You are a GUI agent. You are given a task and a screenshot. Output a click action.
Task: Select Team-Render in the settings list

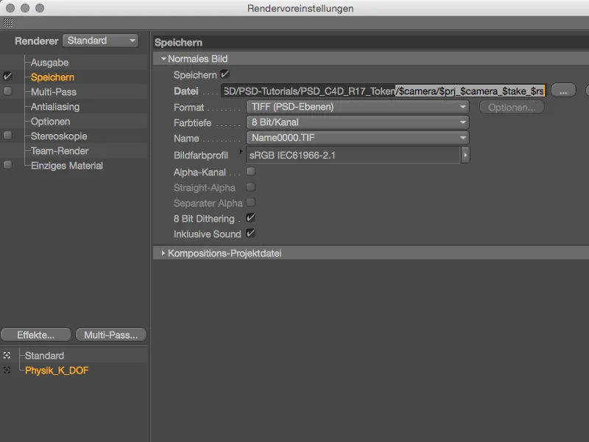coord(60,151)
